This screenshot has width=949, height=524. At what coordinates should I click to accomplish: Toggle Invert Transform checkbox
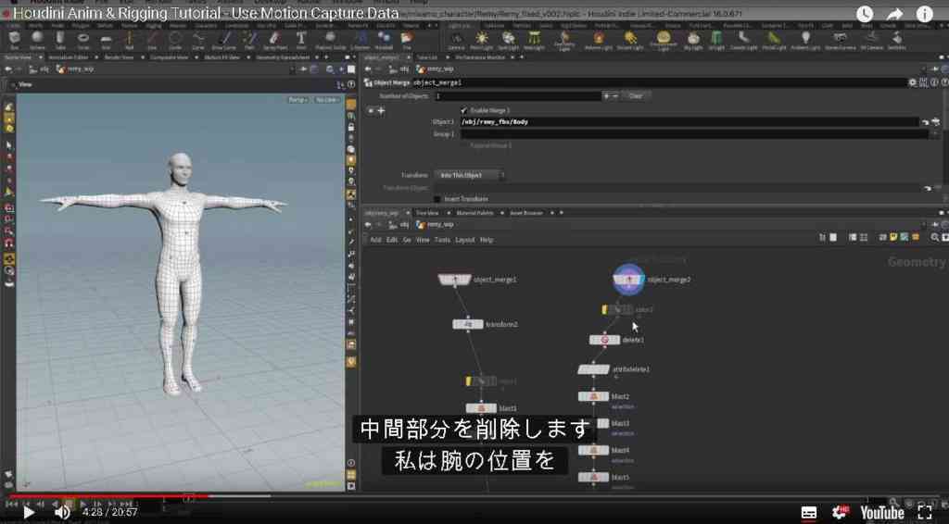pyautogui.click(x=437, y=199)
